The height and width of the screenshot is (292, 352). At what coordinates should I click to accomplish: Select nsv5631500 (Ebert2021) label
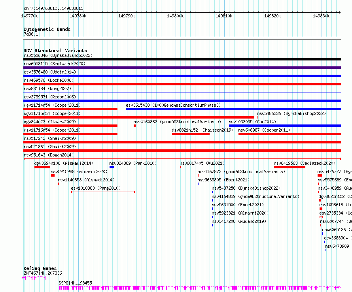pyautogui.click(x=238, y=205)
